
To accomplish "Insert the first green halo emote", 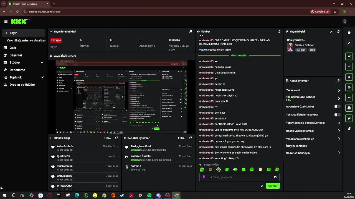I will pos(202,169).
